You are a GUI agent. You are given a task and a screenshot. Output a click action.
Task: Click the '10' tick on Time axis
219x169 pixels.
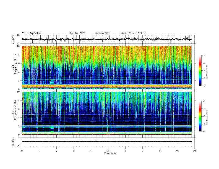tap(194, 151)
